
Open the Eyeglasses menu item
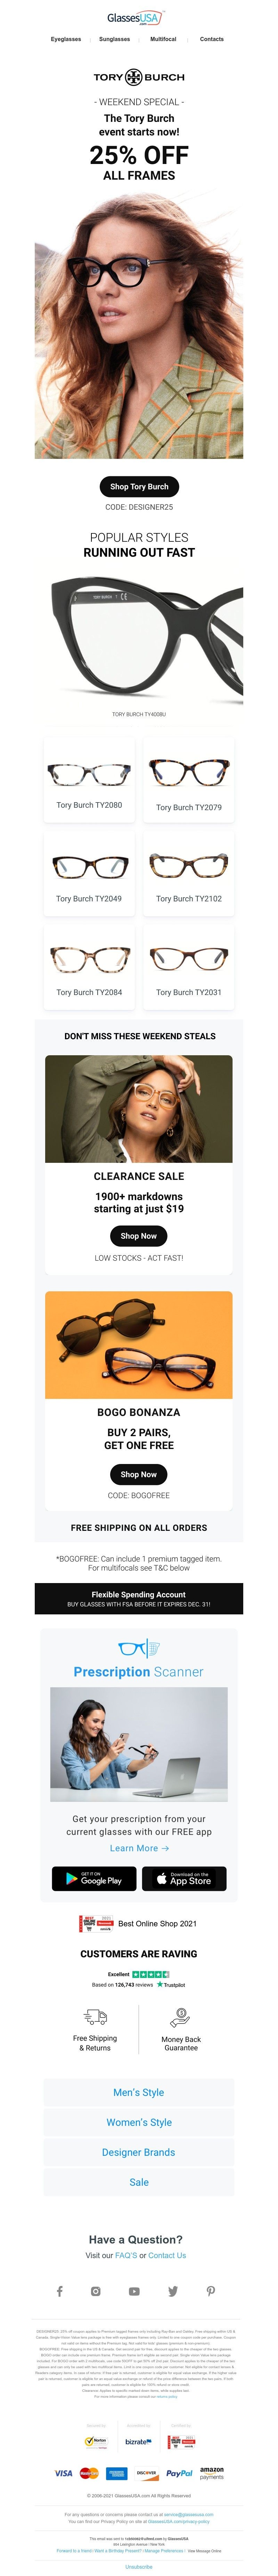66,39
